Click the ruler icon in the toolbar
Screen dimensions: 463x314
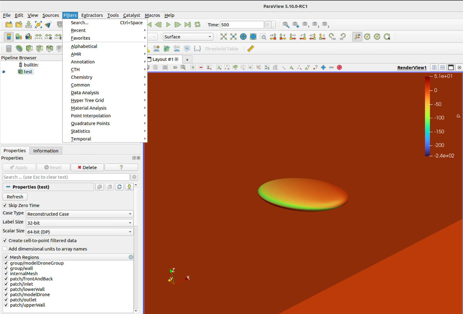[x=251, y=49]
